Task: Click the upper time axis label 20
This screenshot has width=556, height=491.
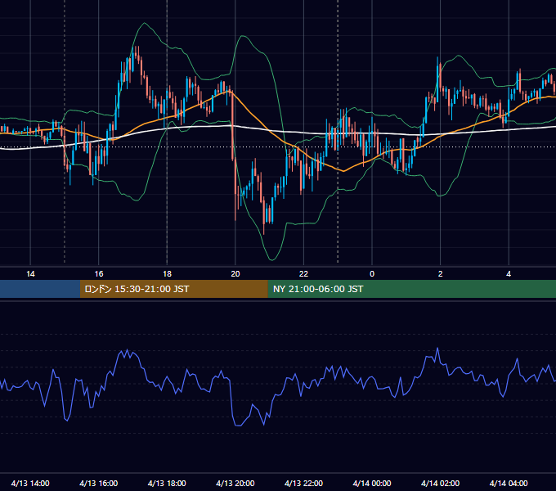Action: pos(235,274)
